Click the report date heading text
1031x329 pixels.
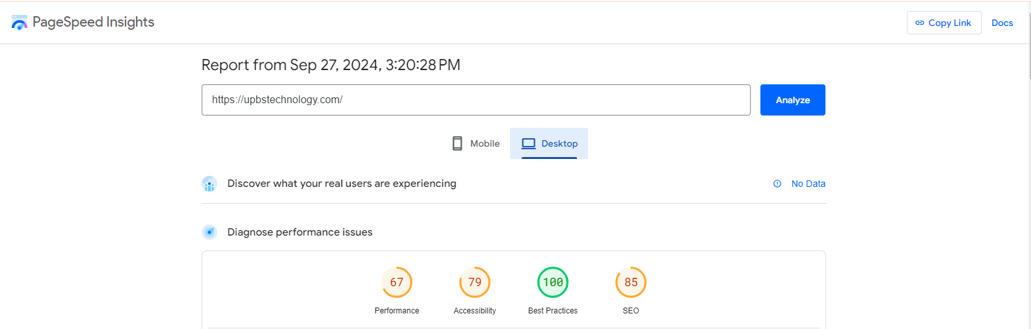click(x=331, y=65)
